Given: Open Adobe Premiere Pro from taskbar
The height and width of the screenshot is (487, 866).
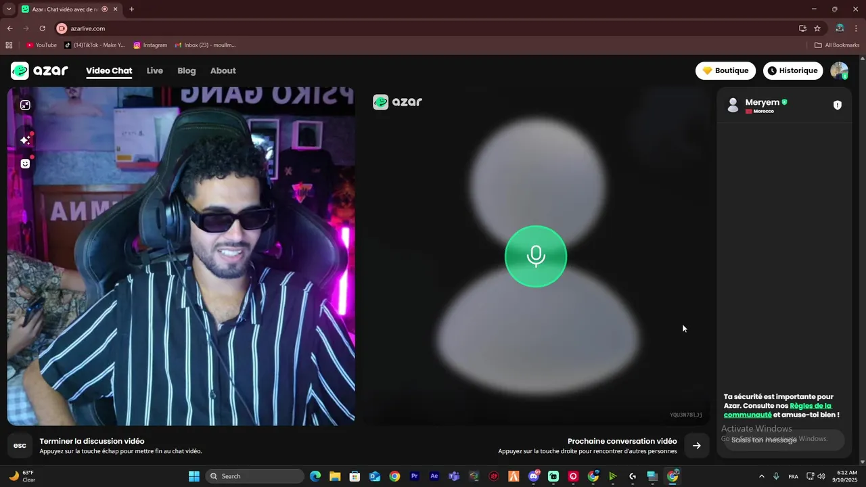Looking at the screenshot, I should 415,476.
